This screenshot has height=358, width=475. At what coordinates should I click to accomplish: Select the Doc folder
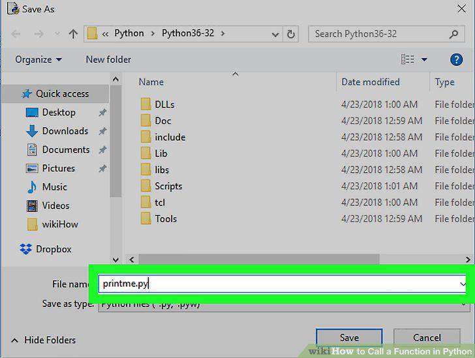tap(157, 121)
